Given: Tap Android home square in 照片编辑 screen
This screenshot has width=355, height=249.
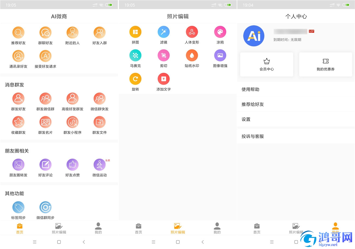Looking at the screenshot, I should point(178,242).
